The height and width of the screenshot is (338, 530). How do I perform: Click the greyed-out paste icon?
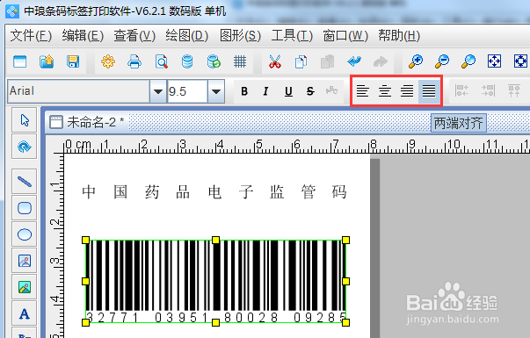click(327, 61)
